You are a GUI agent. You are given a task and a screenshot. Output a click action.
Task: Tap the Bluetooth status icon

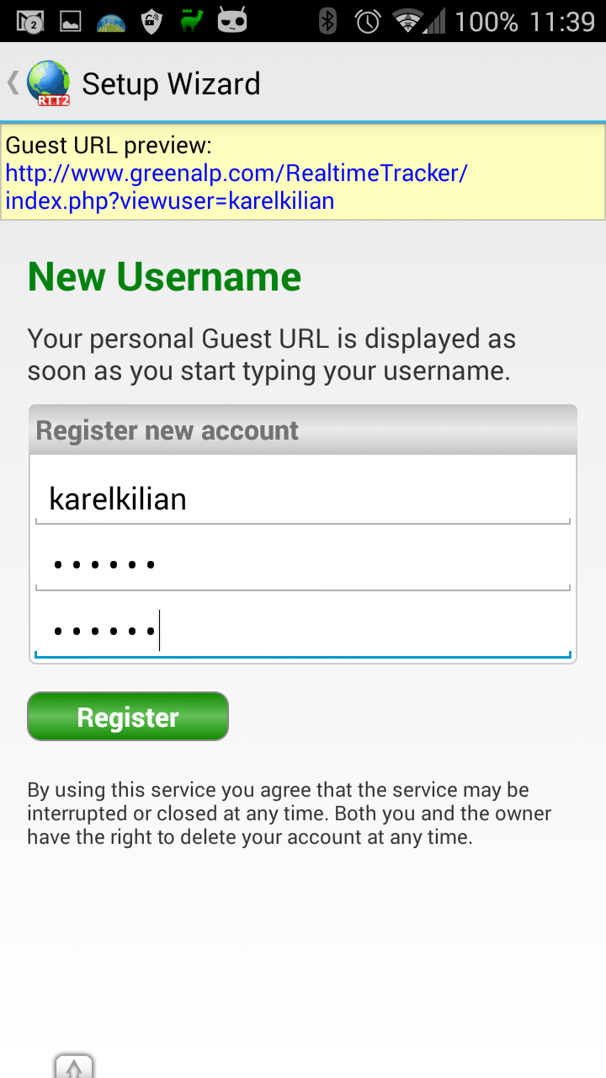tap(327, 21)
